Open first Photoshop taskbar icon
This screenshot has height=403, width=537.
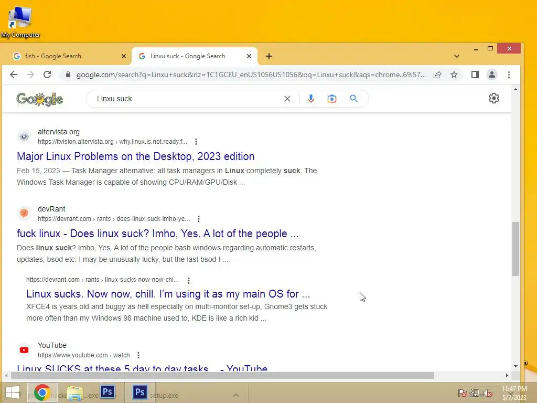tap(108, 391)
